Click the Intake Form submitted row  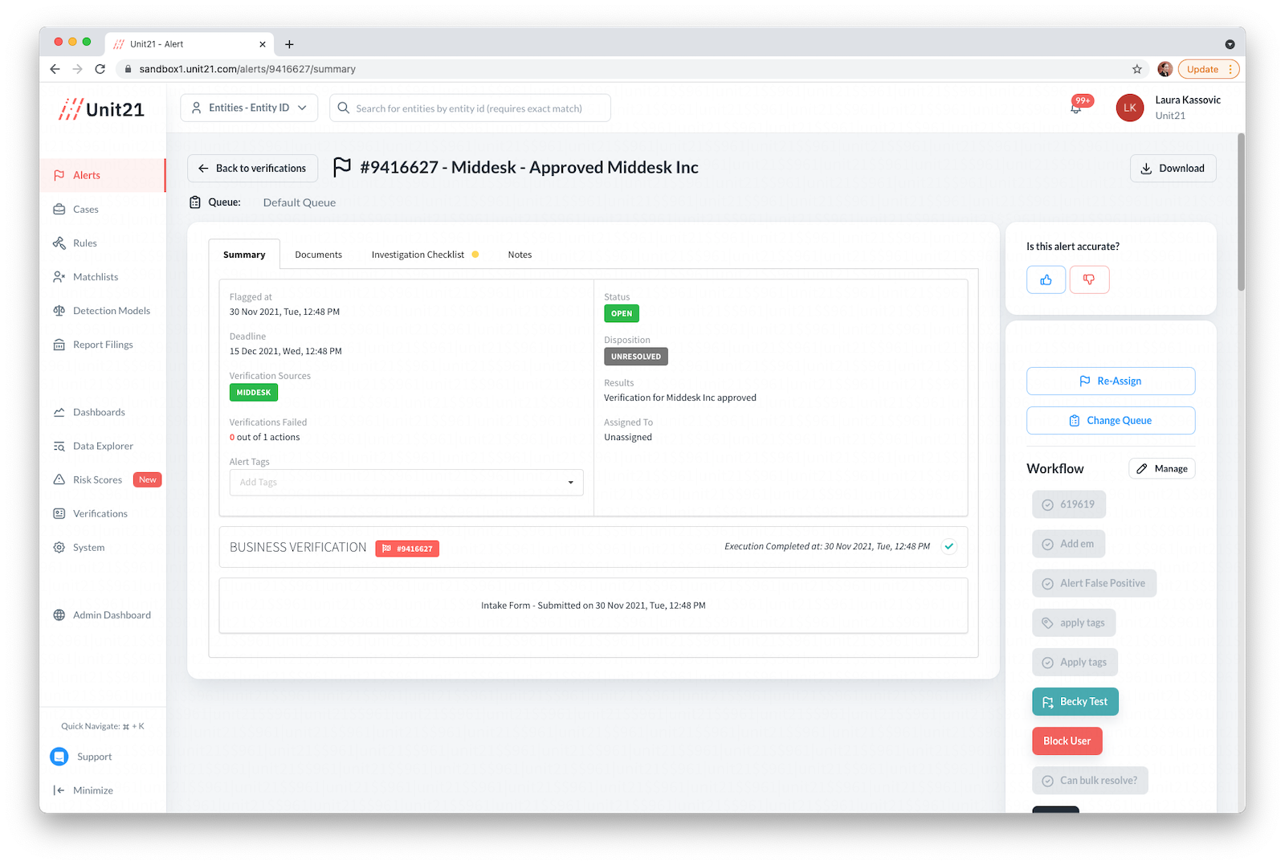coord(593,606)
